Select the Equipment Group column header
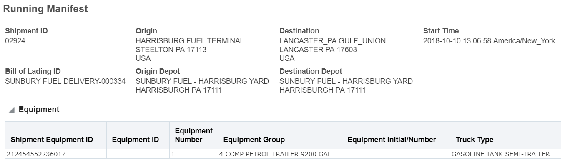Screen dimensions: 565x168 (254, 140)
